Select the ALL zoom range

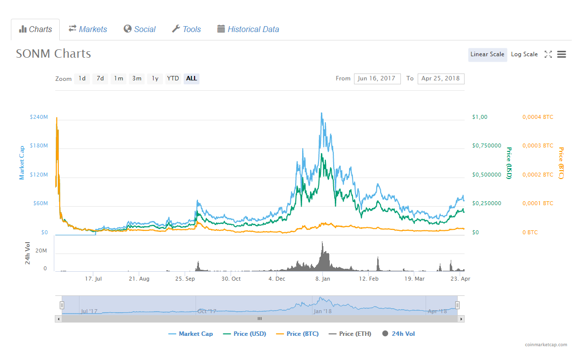pyautogui.click(x=191, y=78)
